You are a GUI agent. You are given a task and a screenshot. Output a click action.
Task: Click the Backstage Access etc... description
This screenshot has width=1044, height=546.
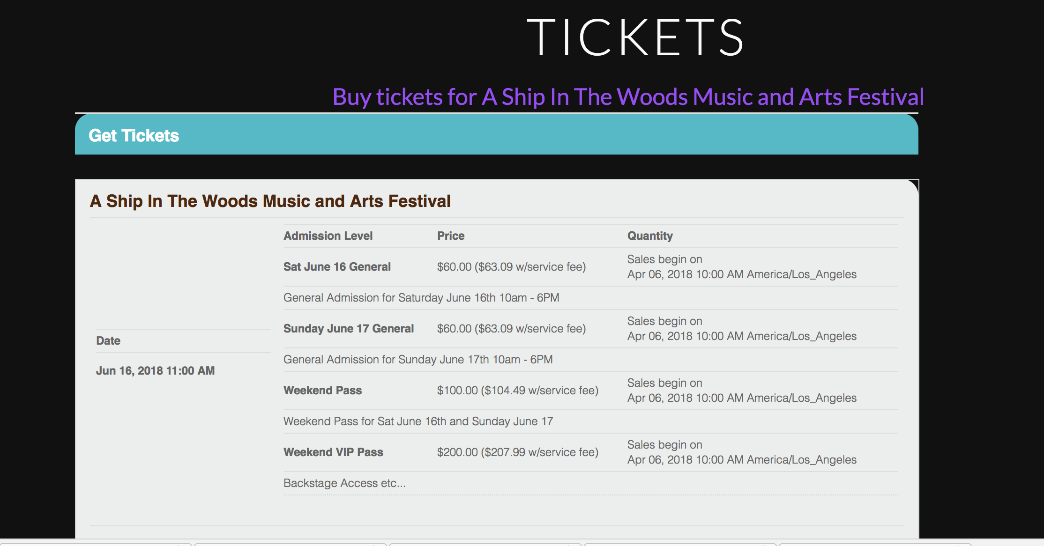click(344, 483)
